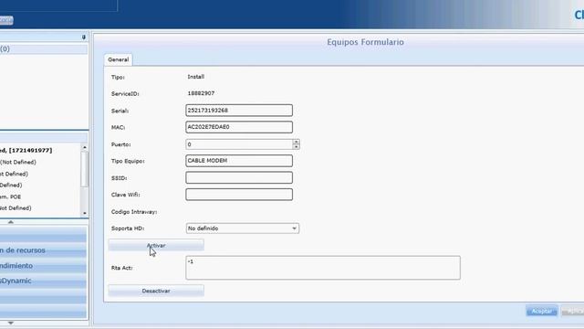Click the ServiceID value 18882907
584x329 pixels.
point(201,93)
